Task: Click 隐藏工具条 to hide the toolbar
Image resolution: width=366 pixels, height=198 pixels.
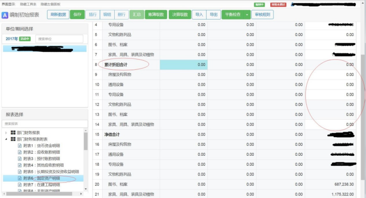Action: click(x=28, y=4)
